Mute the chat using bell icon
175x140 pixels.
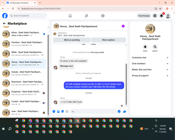click(145, 47)
